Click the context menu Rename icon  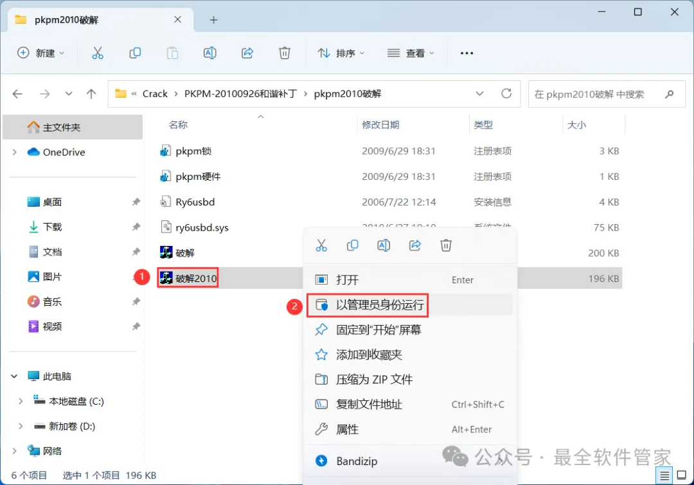(384, 245)
